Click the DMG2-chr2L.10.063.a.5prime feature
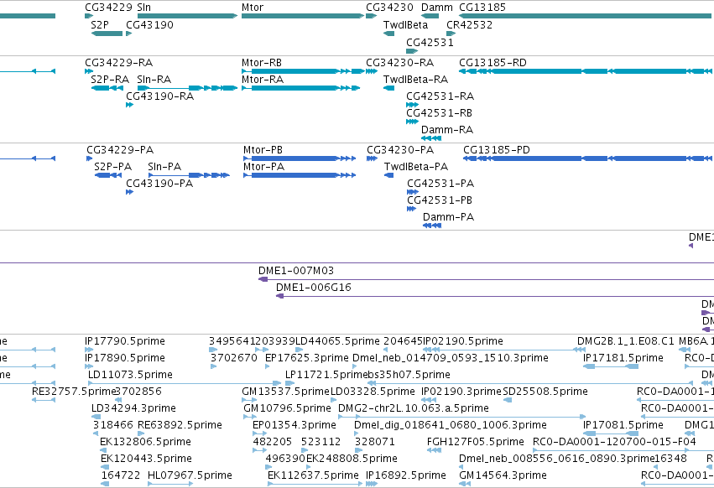Screen dimensions: 714x488 pyautogui.click(x=462, y=417)
